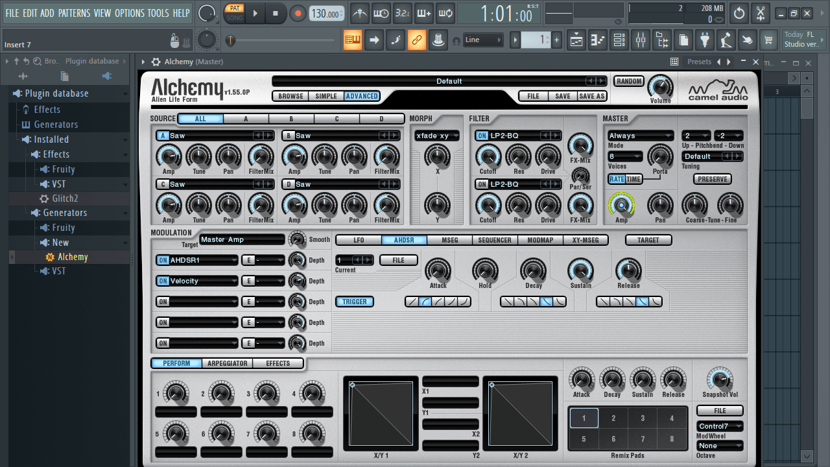
Task: Open the piano roll icon
Action: coord(598,40)
